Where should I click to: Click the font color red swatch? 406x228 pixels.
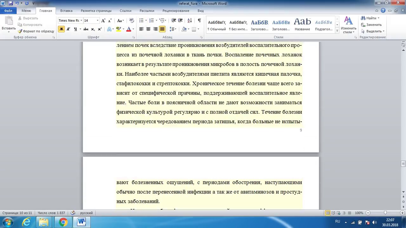[x=128, y=29]
